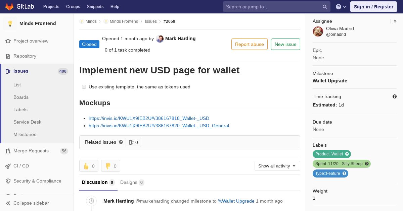
Task: Click the Collapse sidebar double-chevron icon
Action: [8, 203]
